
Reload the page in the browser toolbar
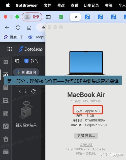click(x=18, y=28)
